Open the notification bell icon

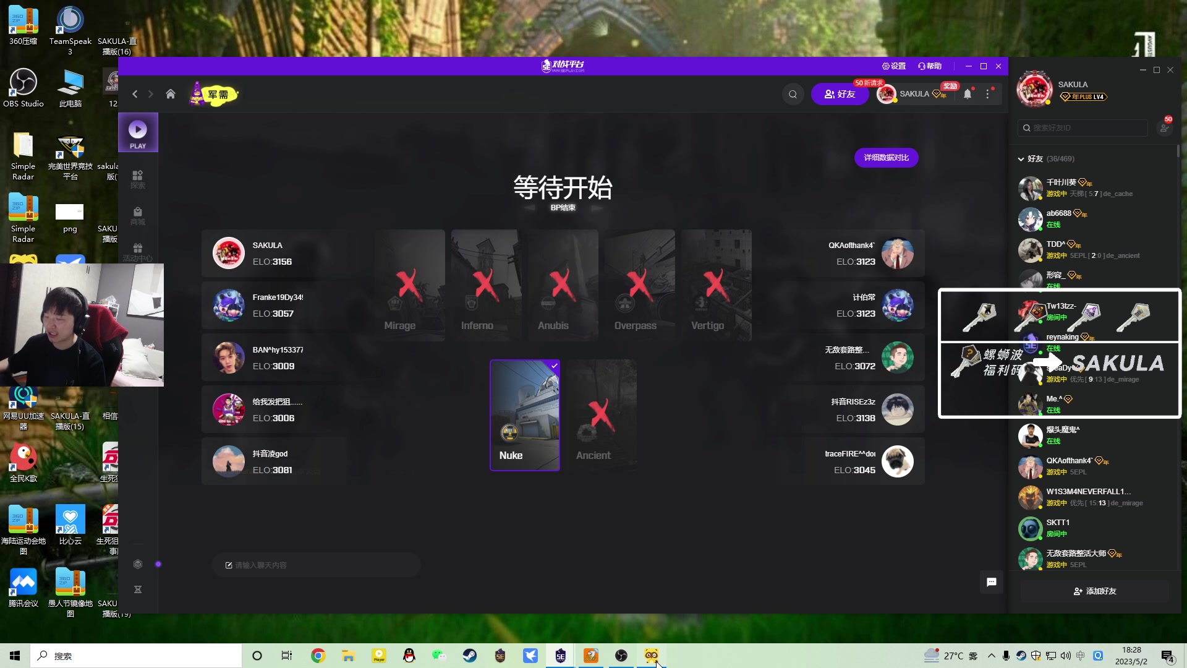tap(968, 94)
